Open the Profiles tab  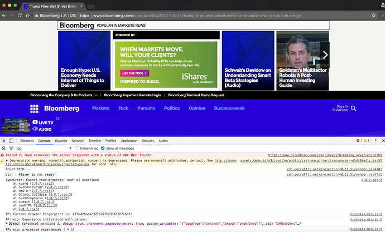click(x=110, y=141)
